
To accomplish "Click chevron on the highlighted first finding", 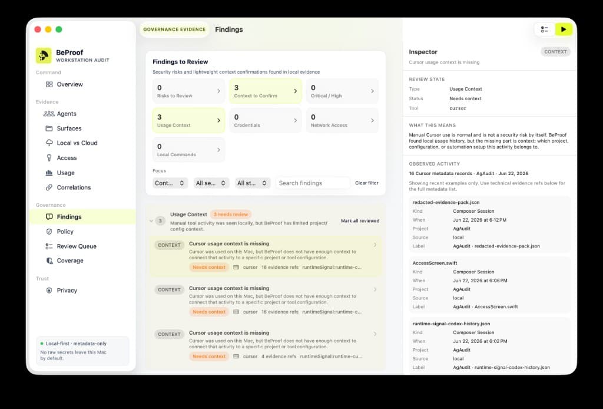I will (375, 245).
